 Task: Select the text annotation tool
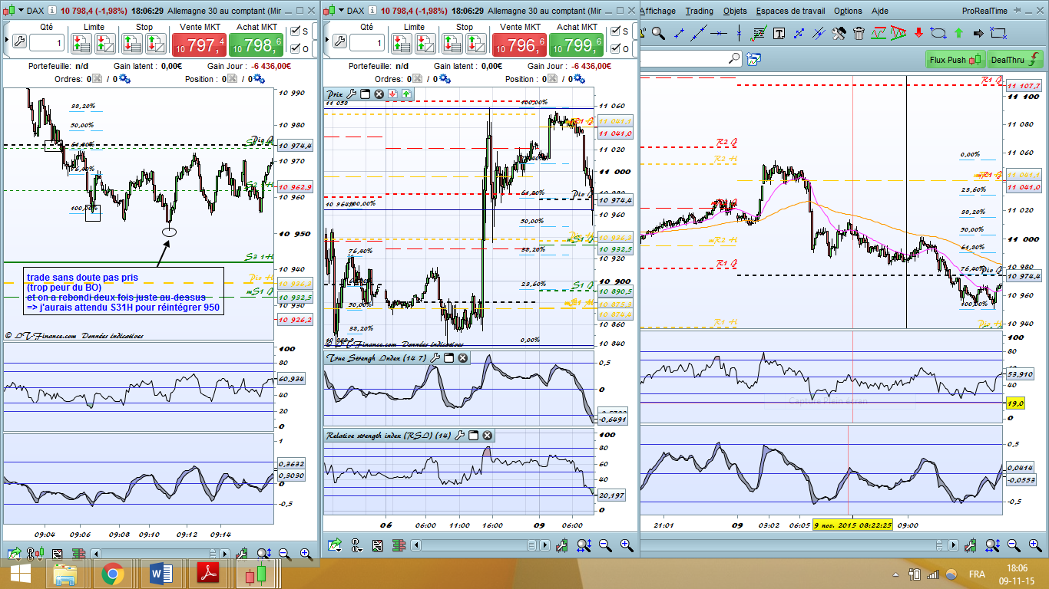(779, 33)
